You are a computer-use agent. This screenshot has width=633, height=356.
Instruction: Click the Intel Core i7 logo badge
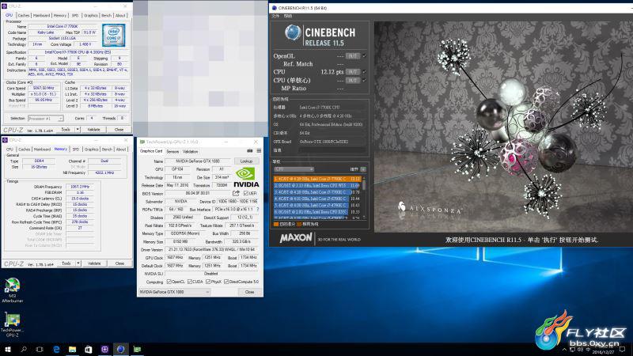pyautogui.click(x=113, y=35)
